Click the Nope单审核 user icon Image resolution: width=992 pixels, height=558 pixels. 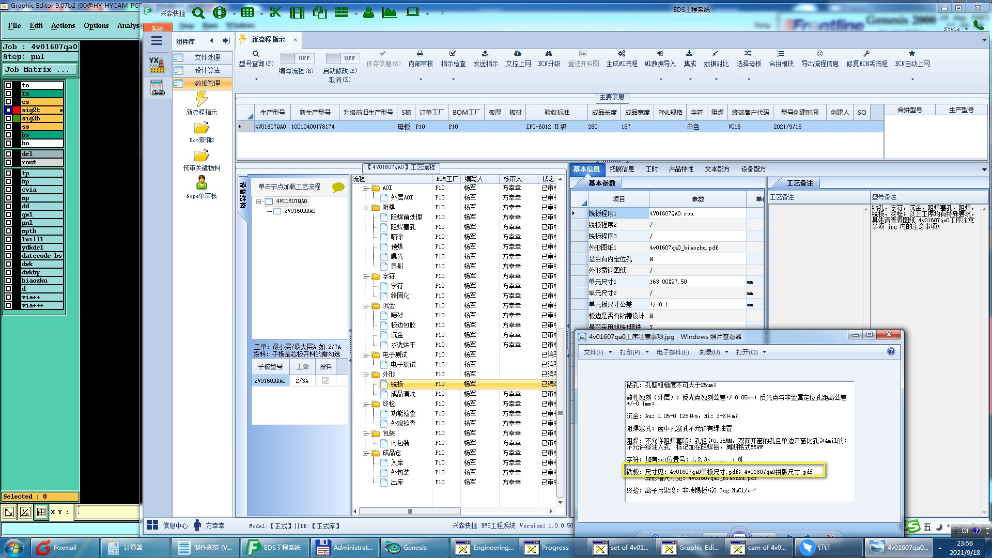point(202,183)
